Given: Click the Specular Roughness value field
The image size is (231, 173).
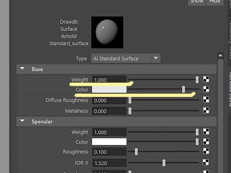Looking at the screenshot, I should [x=109, y=152].
